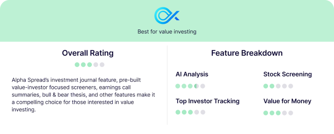Select the Top Investor Tracking label

click(x=207, y=101)
